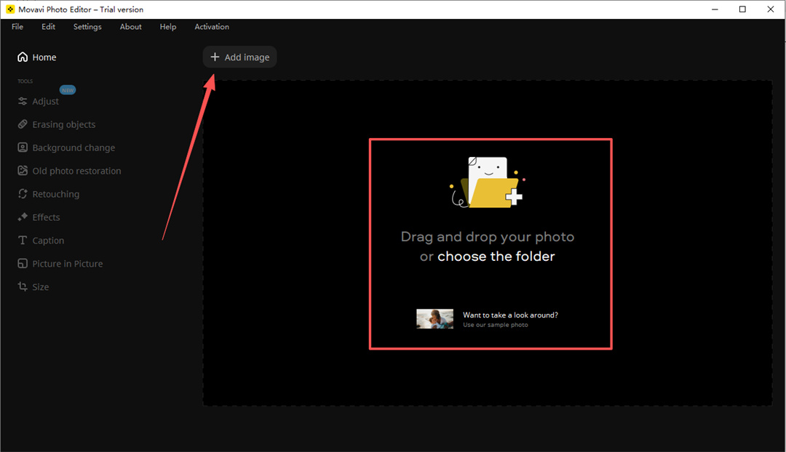Click the Movavi app logo in title bar
786x452 pixels.
pyautogui.click(x=10, y=9)
